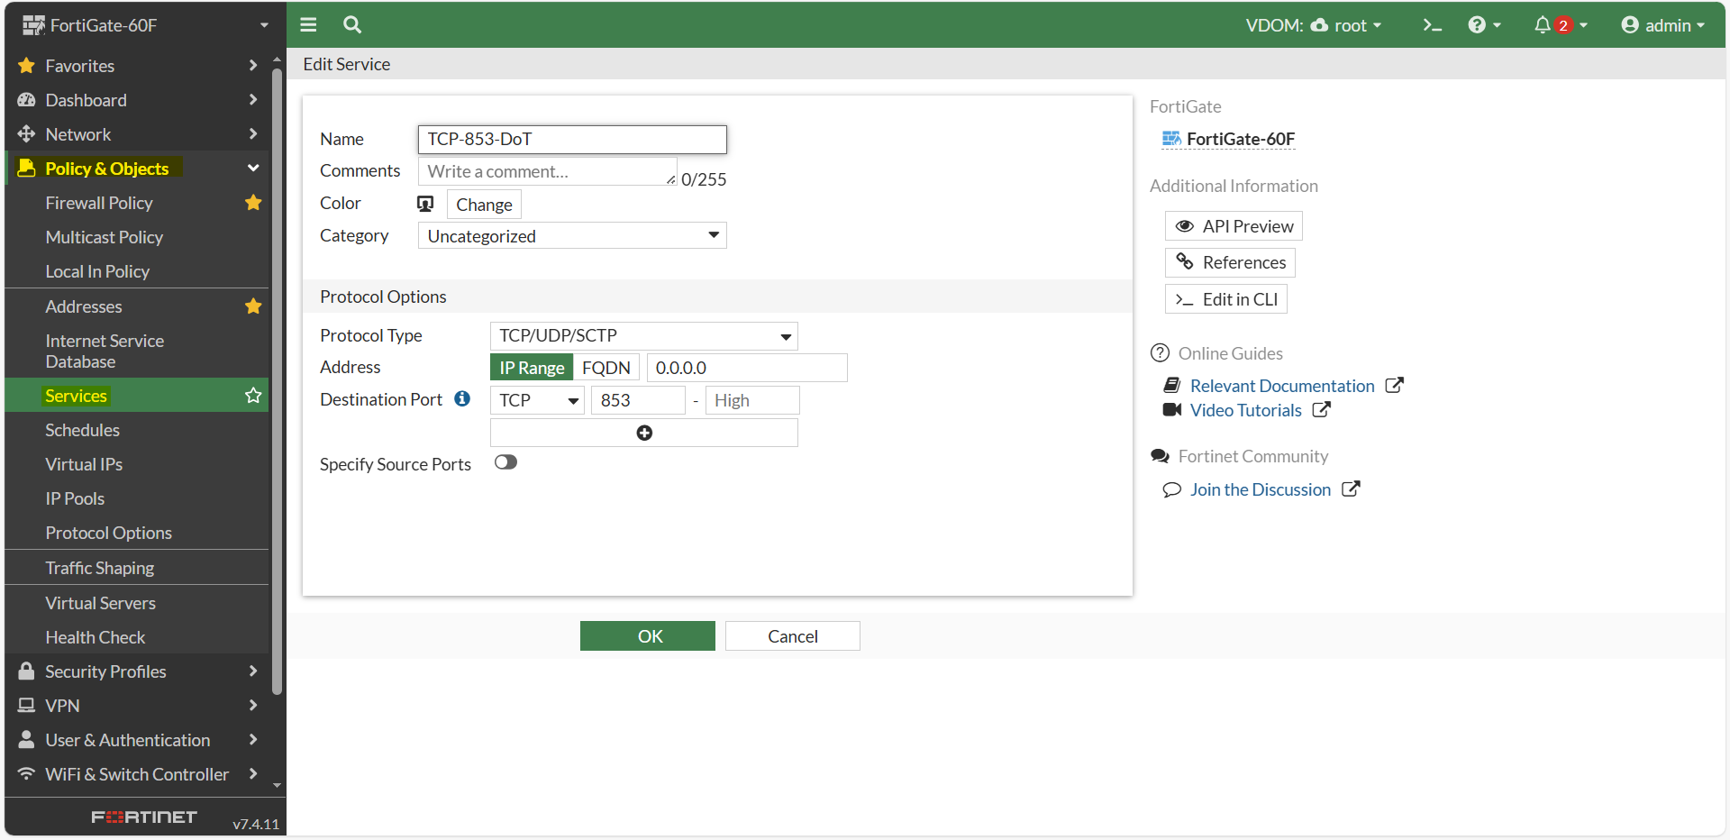Open external link icon for Video Tutorials
Image resolution: width=1730 pixels, height=840 pixels.
(x=1321, y=409)
